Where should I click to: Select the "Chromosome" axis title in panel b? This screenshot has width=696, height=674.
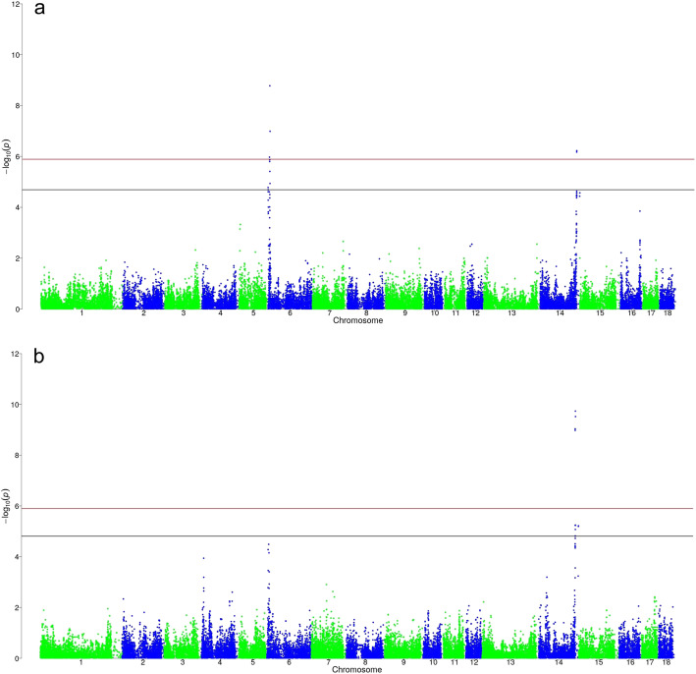(357, 669)
